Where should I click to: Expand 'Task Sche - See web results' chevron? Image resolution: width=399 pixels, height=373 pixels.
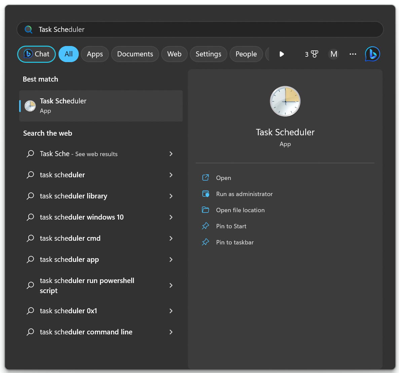[171, 154]
